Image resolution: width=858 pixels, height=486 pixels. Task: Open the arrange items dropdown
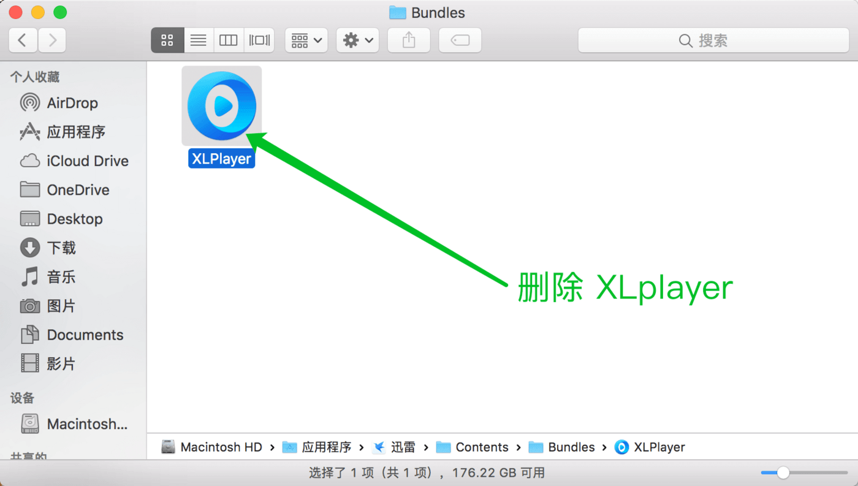coord(306,40)
